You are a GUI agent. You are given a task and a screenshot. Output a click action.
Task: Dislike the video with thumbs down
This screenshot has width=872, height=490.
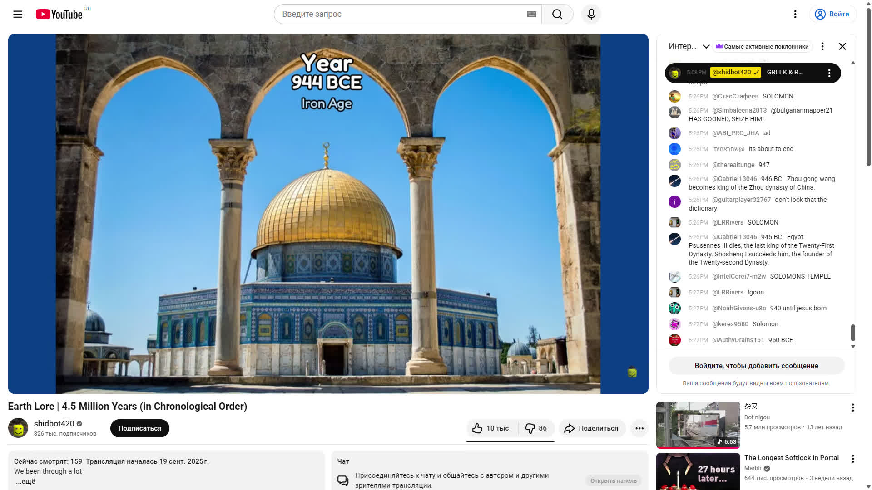536,428
